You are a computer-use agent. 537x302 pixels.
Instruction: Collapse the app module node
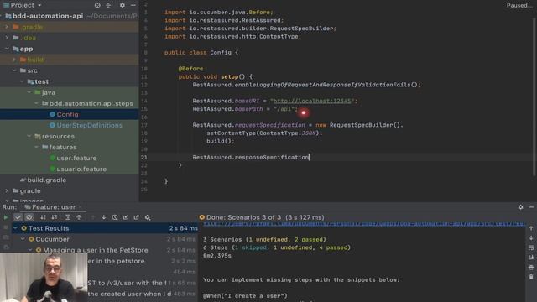(x=7, y=49)
